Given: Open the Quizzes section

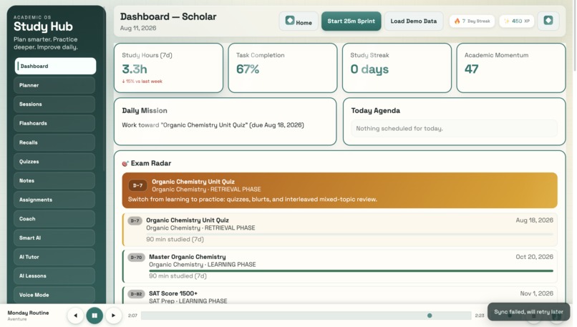Looking at the screenshot, I should click(54, 162).
